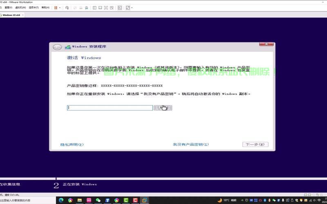
Task: Click the Unity mode toolbar icon
Action: [x=112, y=8]
